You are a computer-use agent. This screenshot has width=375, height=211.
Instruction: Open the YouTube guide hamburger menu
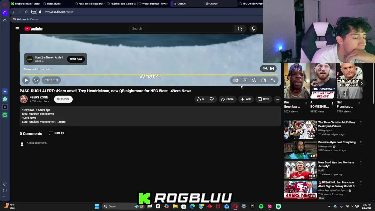[17, 29]
